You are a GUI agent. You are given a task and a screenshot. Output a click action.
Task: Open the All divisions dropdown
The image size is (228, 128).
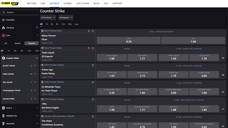48,18
